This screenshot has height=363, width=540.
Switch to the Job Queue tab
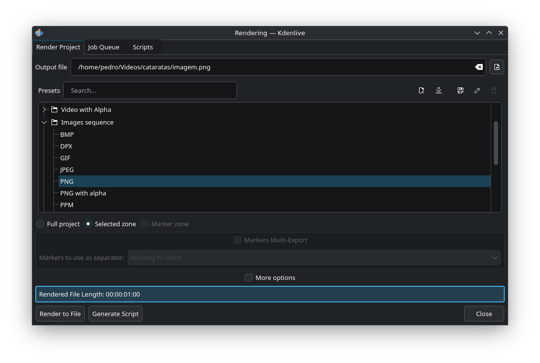[103, 47]
